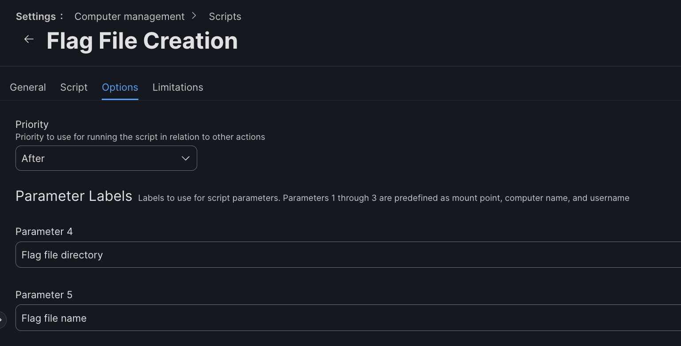Select the 'After' value in the Priority field
The image size is (681, 346).
pos(34,158)
